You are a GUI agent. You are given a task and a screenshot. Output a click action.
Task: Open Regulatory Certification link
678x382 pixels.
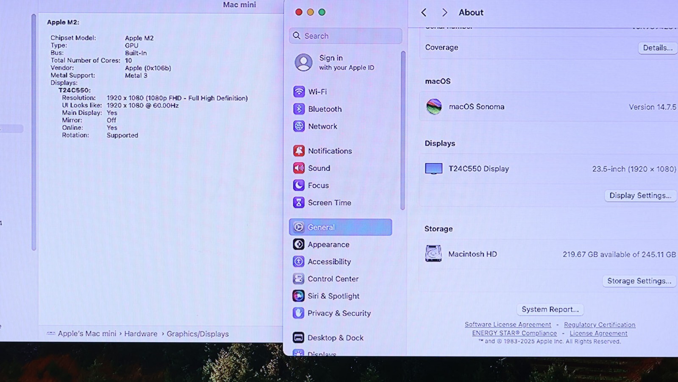(x=600, y=325)
